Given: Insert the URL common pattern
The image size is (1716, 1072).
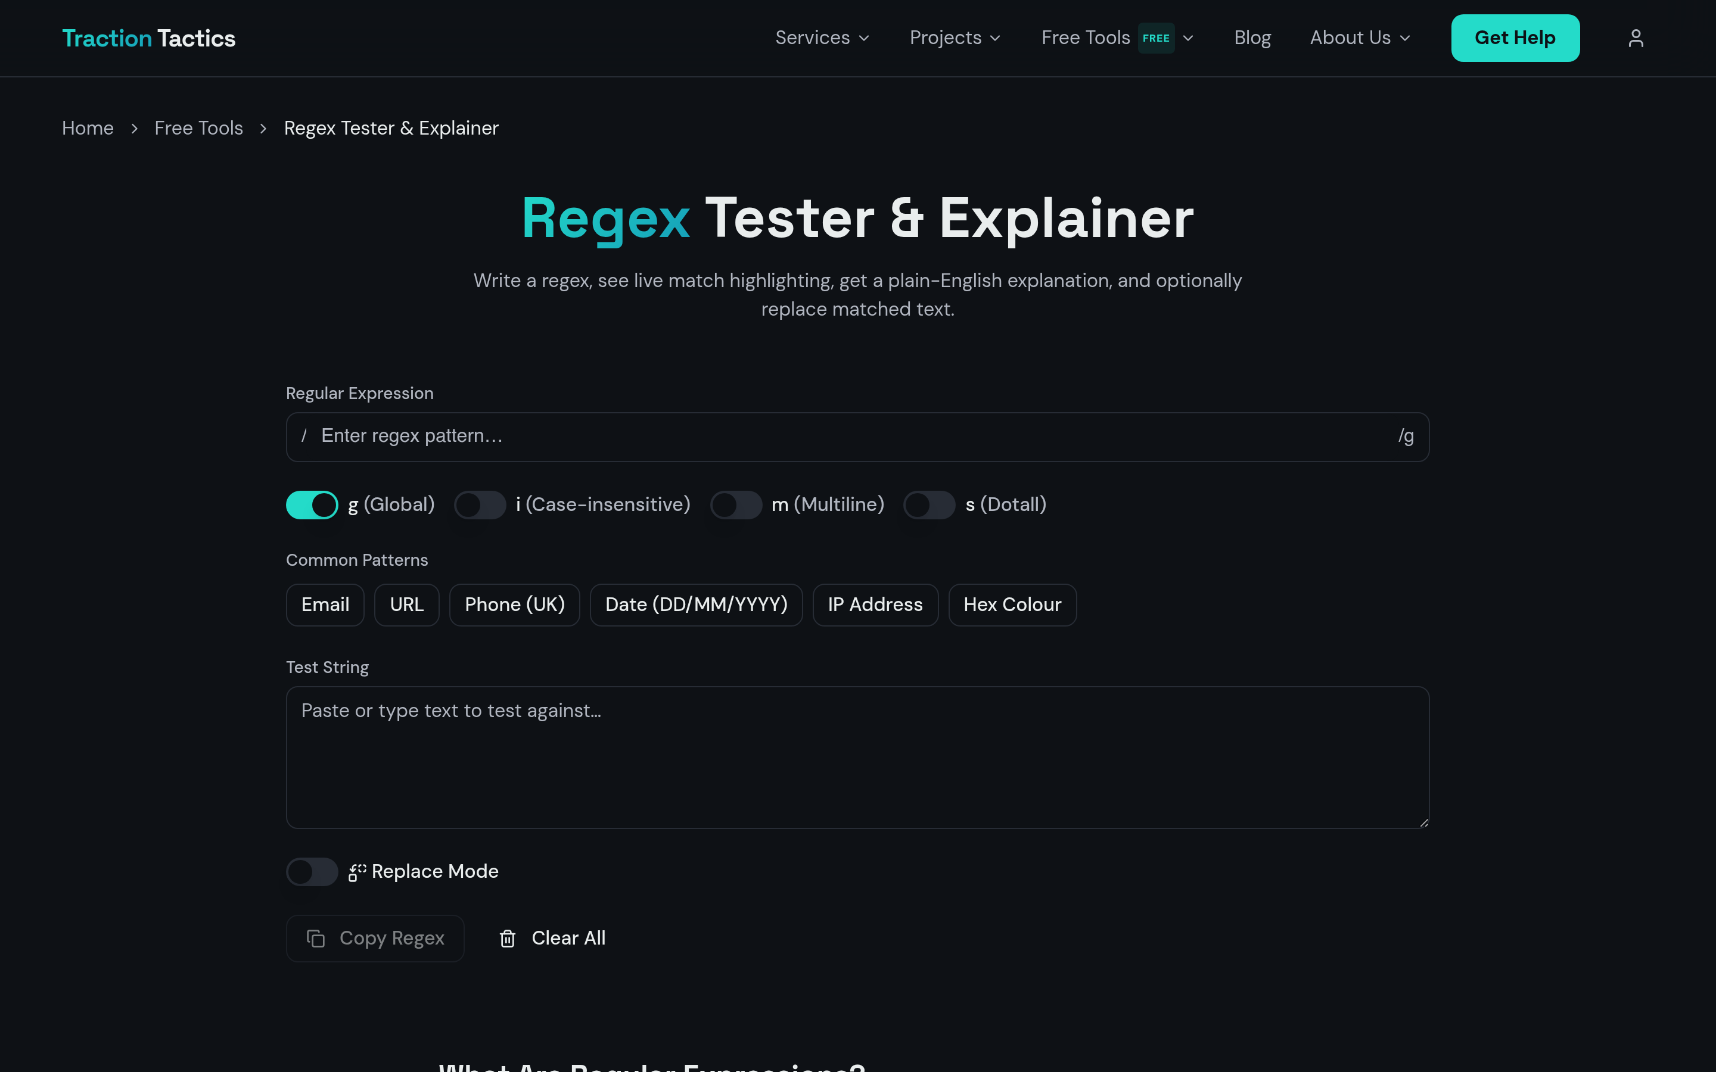Looking at the screenshot, I should pyautogui.click(x=407, y=604).
